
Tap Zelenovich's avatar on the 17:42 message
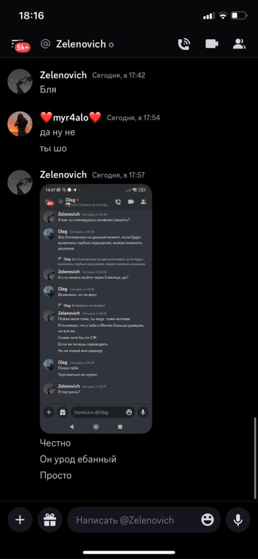20,82
